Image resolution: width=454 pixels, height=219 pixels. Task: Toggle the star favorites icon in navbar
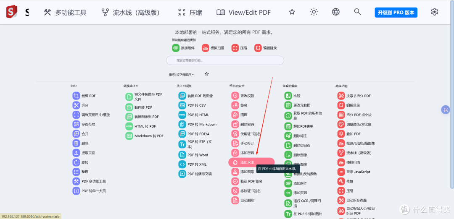[x=292, y=12]
